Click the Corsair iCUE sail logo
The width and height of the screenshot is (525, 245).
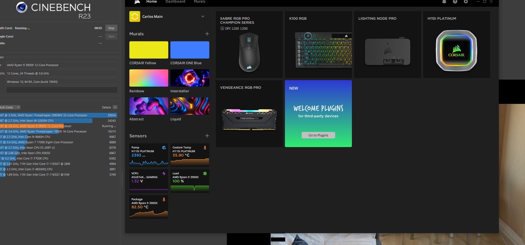(137, 2)
